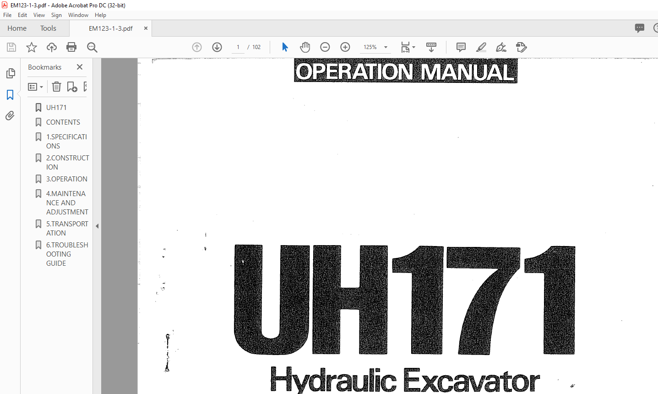Open the View menu
This screenshot has width=658, height=394.
39,15
